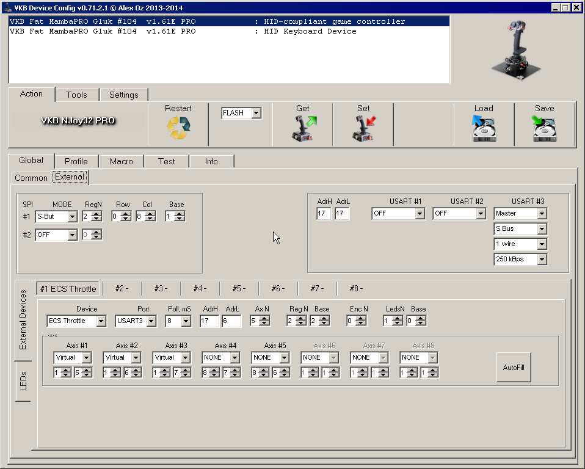
Task: Select device tab #8 -
Action: point(356,288)
